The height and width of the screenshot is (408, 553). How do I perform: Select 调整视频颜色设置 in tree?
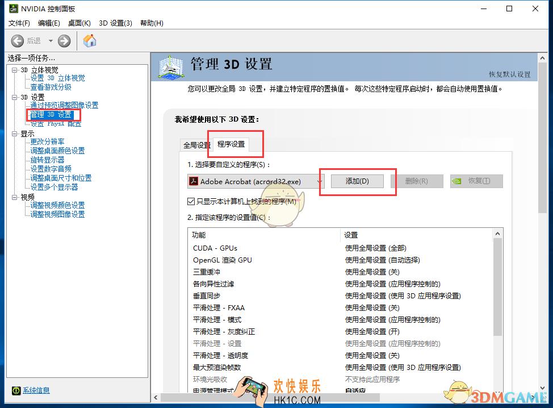tap(57, 205)
